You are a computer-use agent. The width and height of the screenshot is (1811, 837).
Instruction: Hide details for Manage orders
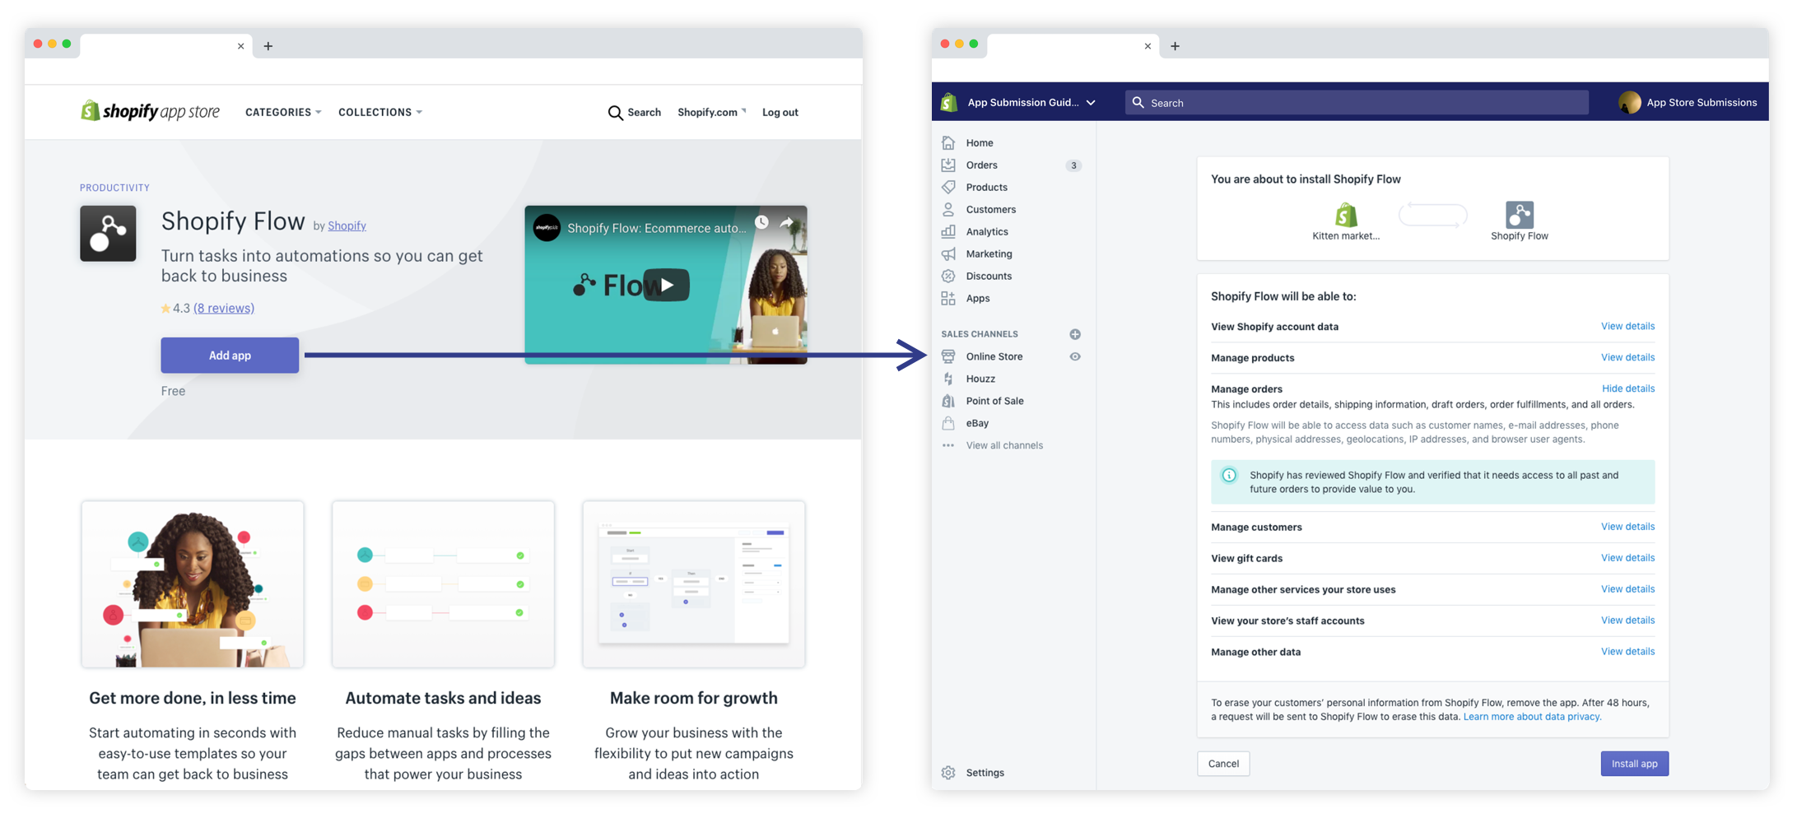(1628, 388)
